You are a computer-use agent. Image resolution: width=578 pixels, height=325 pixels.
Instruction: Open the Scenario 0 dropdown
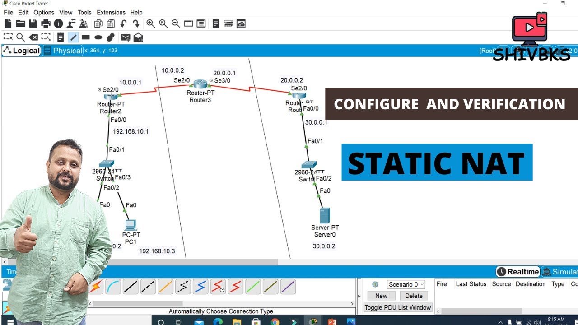[406, 284]
